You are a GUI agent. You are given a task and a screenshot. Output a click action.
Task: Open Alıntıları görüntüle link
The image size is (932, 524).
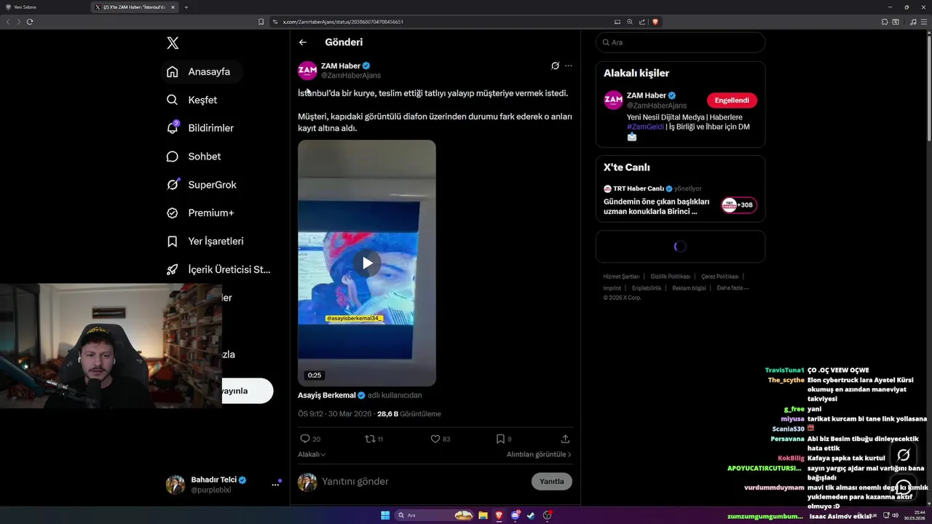click(539, 454)
